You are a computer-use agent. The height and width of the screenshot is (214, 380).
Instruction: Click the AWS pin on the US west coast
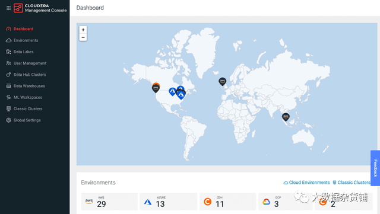[x=156, y=88]
